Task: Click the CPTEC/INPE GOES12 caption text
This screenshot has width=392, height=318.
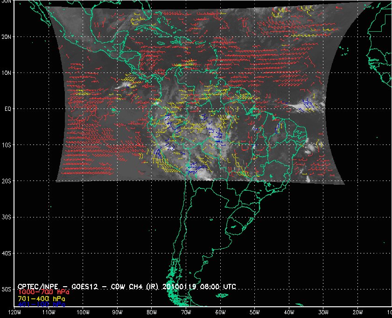Action: point(127,286)
